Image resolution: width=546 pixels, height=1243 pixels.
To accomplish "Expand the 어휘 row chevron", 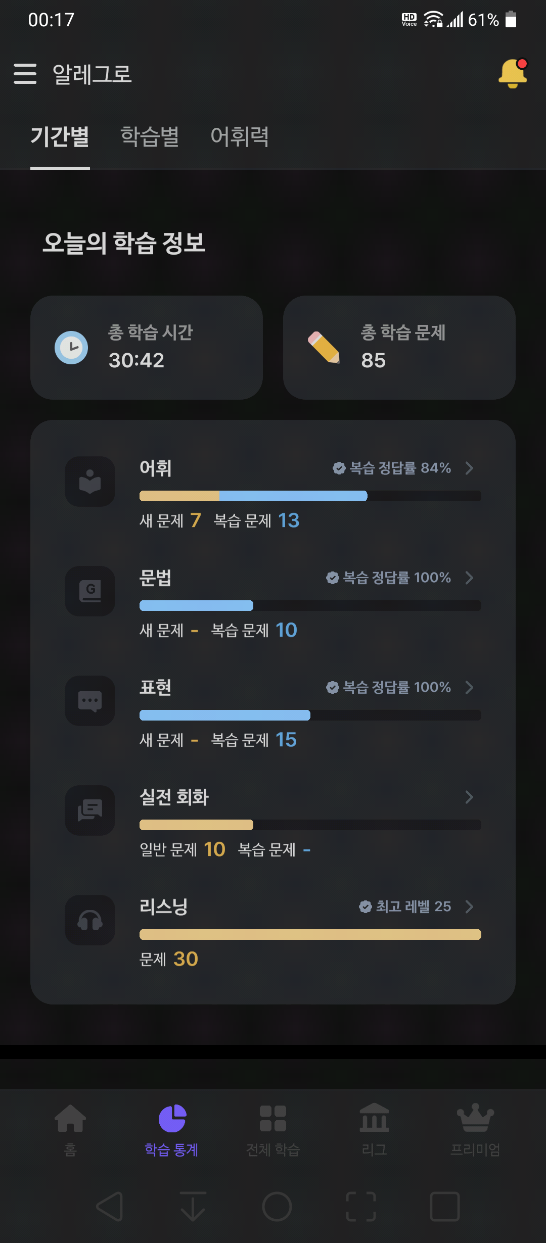I will (x=469, y=468).
